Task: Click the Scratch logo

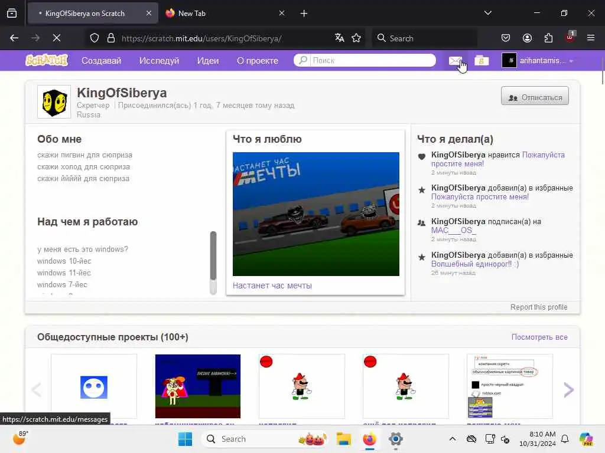Action: coord(47,61)
